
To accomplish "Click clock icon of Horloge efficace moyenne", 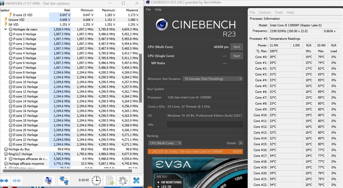I will [x=6, y=164].
